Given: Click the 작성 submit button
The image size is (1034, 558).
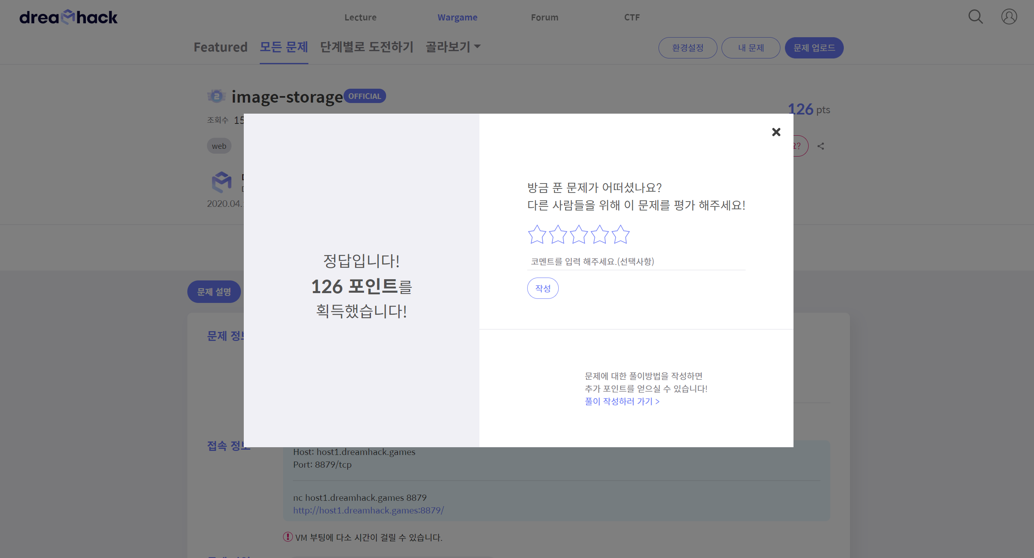Looking at the screenshot, I should coord(542,288).
